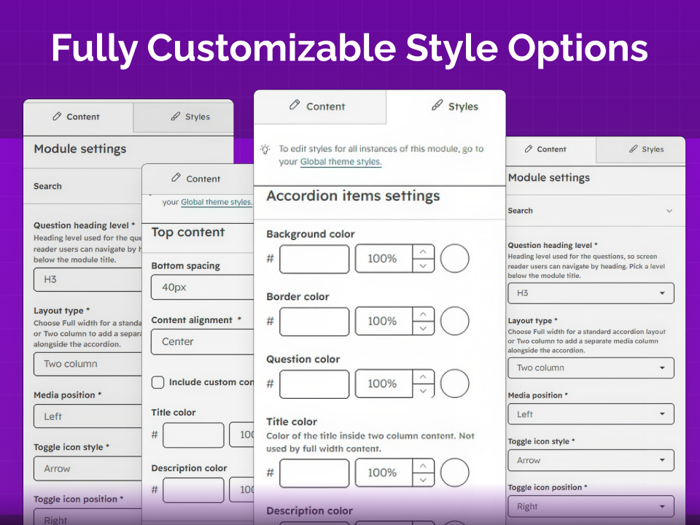The height and width of the screenshot is (525, 700).
Task: Open Arrow toggle icon style dropdown, far-left panel
Action: (x=87, y=469)
